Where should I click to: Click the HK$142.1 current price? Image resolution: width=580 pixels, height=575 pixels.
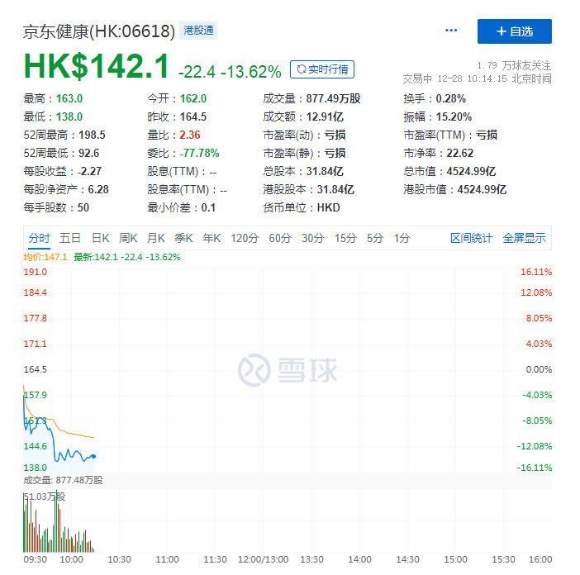tap(96, 67)
